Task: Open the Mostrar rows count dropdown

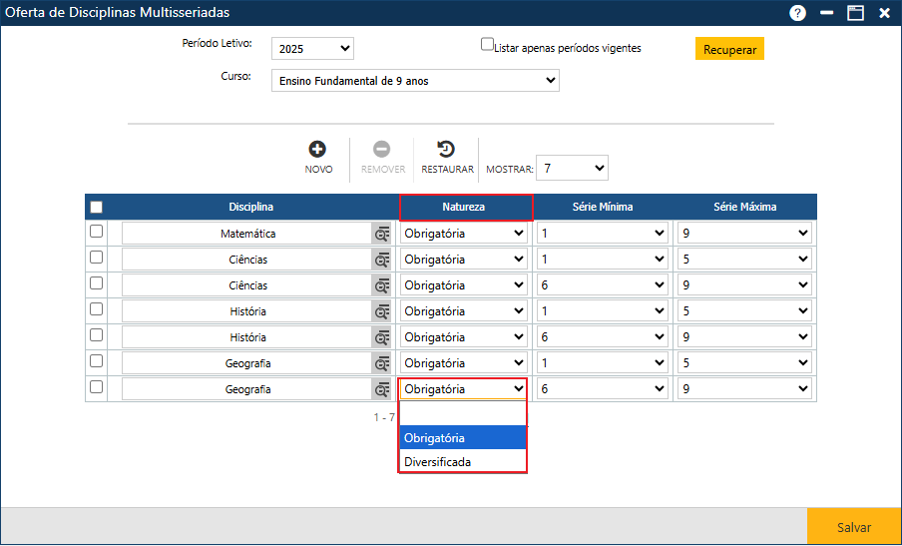Action: coord(572,168)
